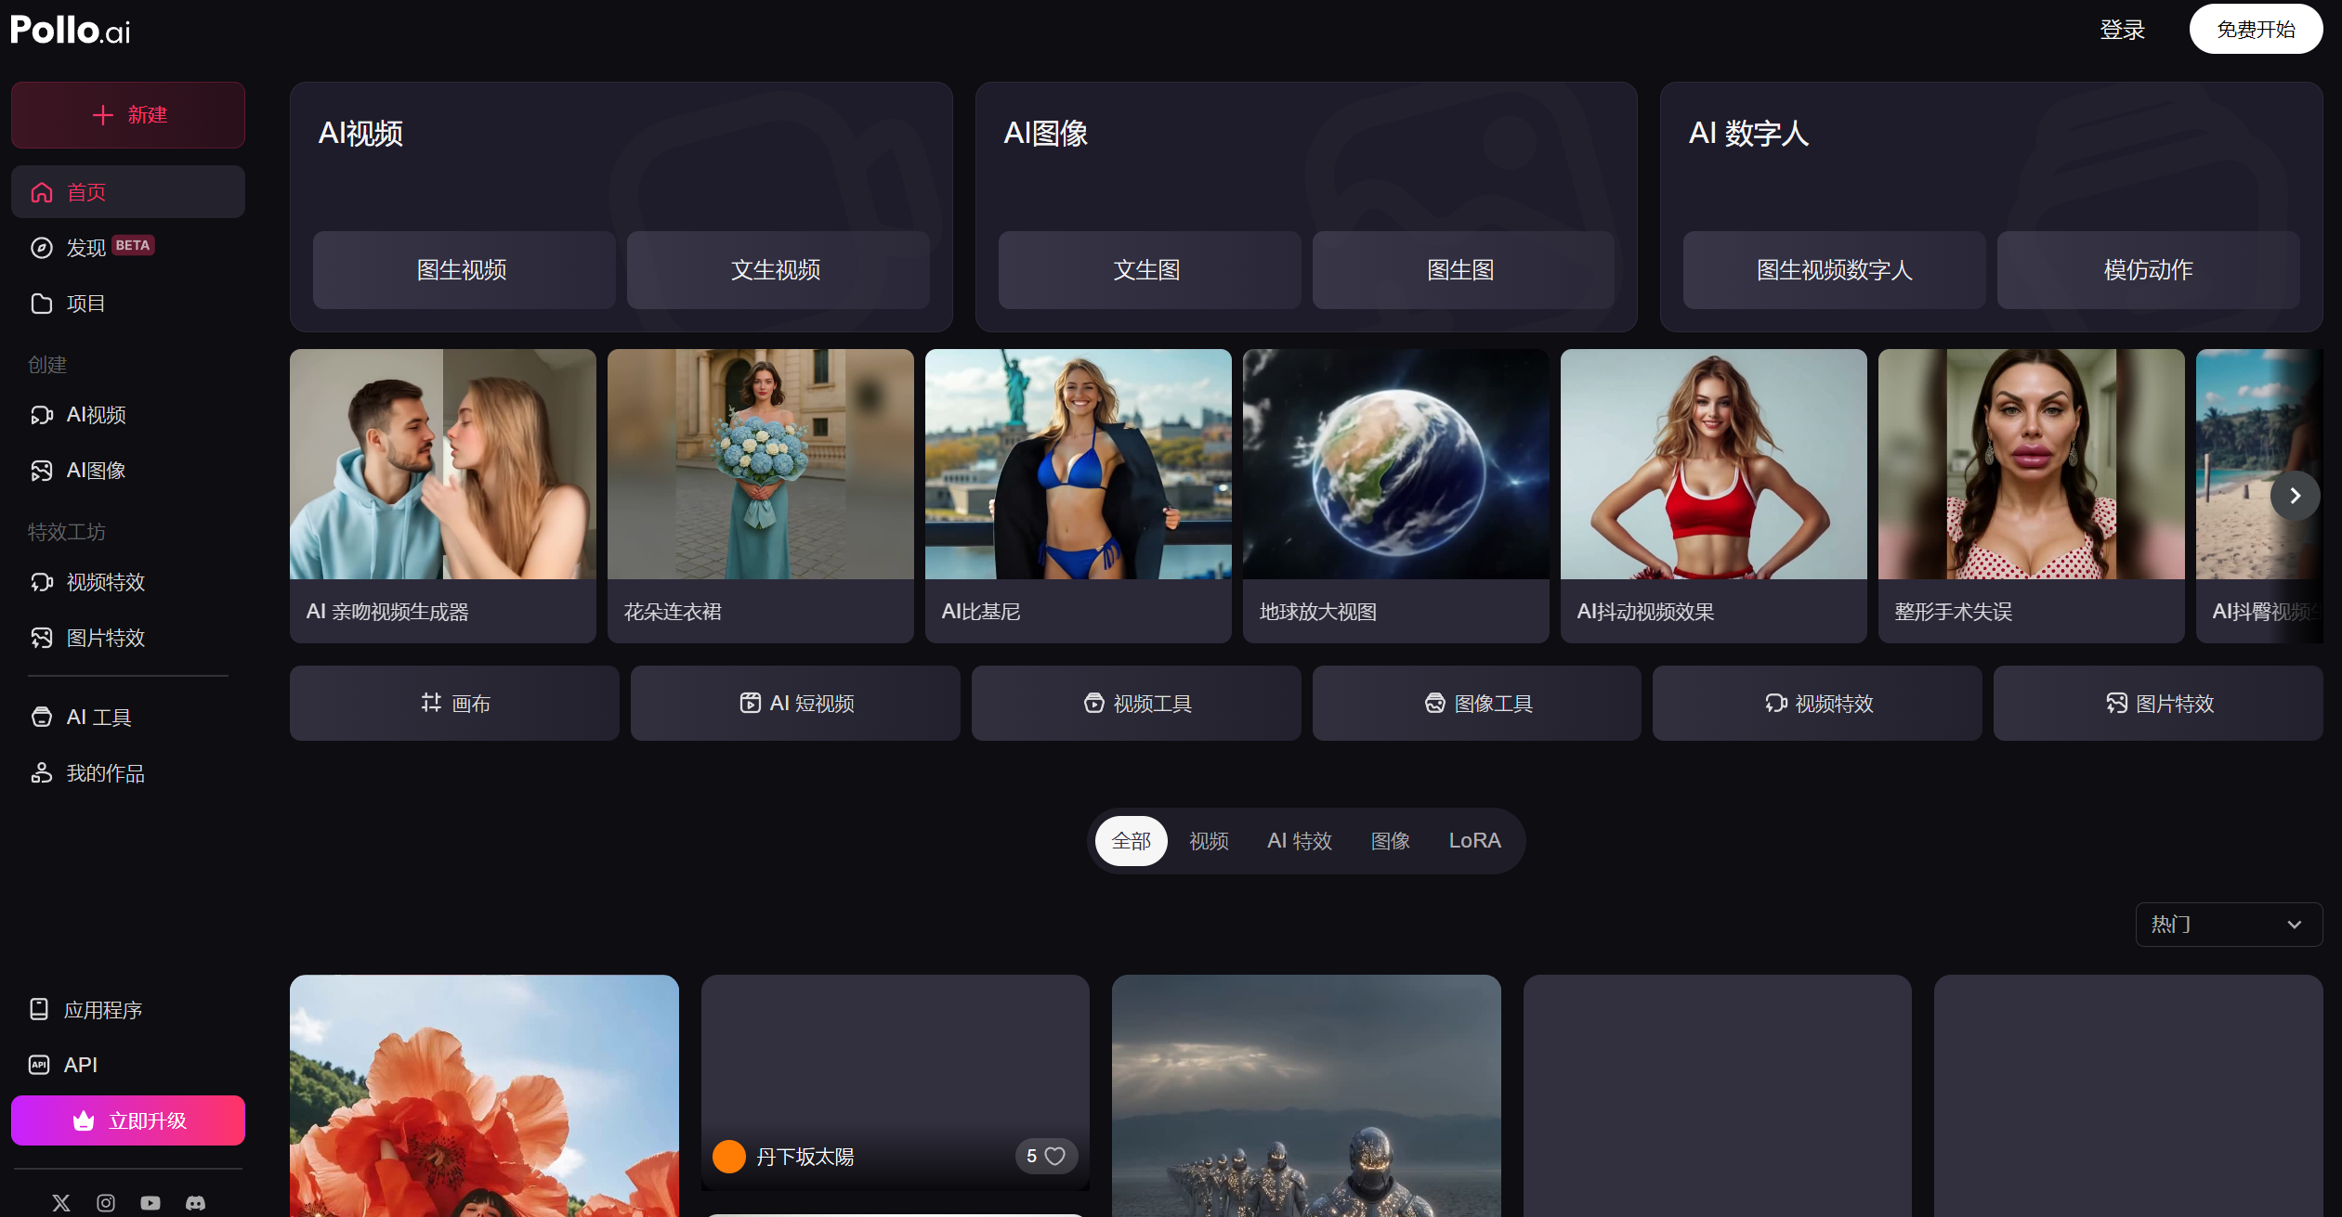2342x1217 pixels.
Task: Expand the carousel with the right arrow
Action: click(2294, 496)
